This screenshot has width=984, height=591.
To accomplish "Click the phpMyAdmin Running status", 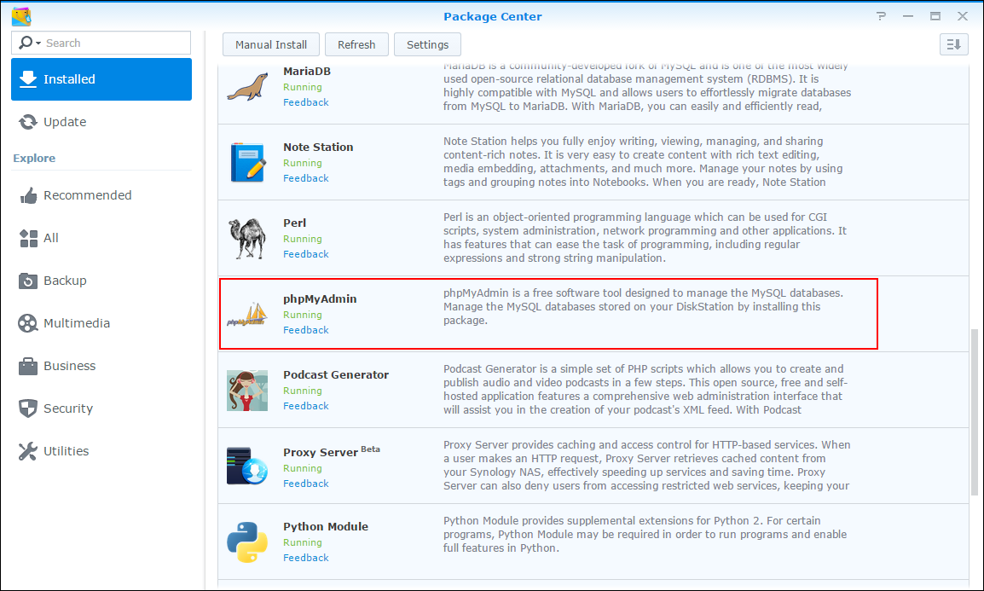I will pos(303,315).
